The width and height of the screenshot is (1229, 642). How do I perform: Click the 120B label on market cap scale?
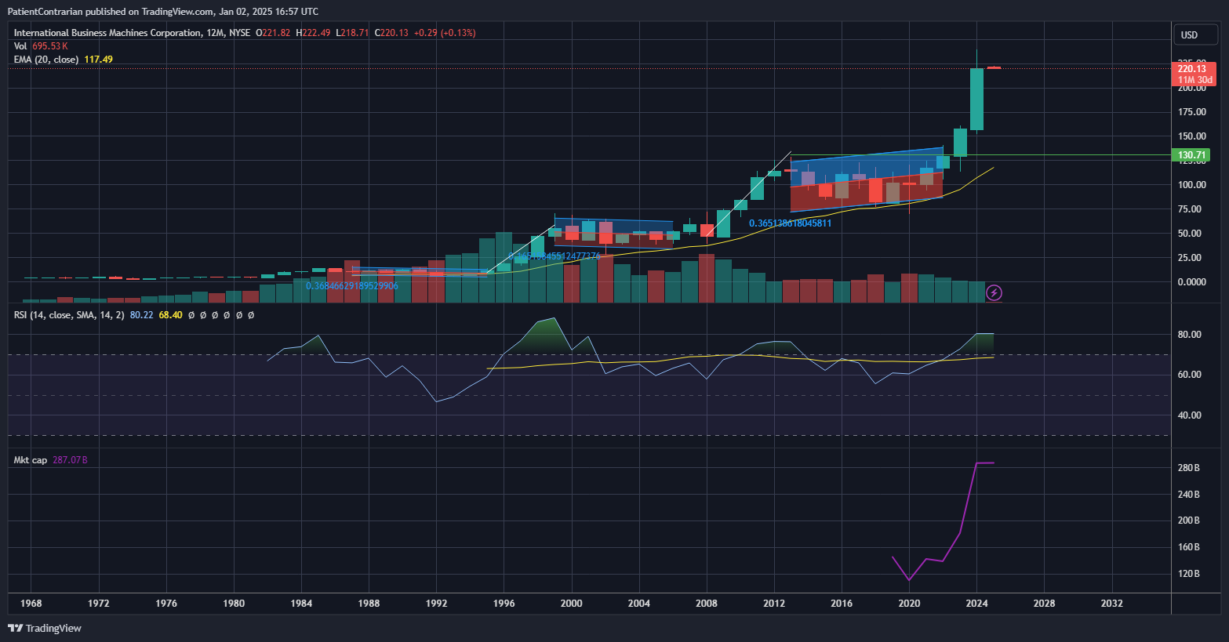1189,574
